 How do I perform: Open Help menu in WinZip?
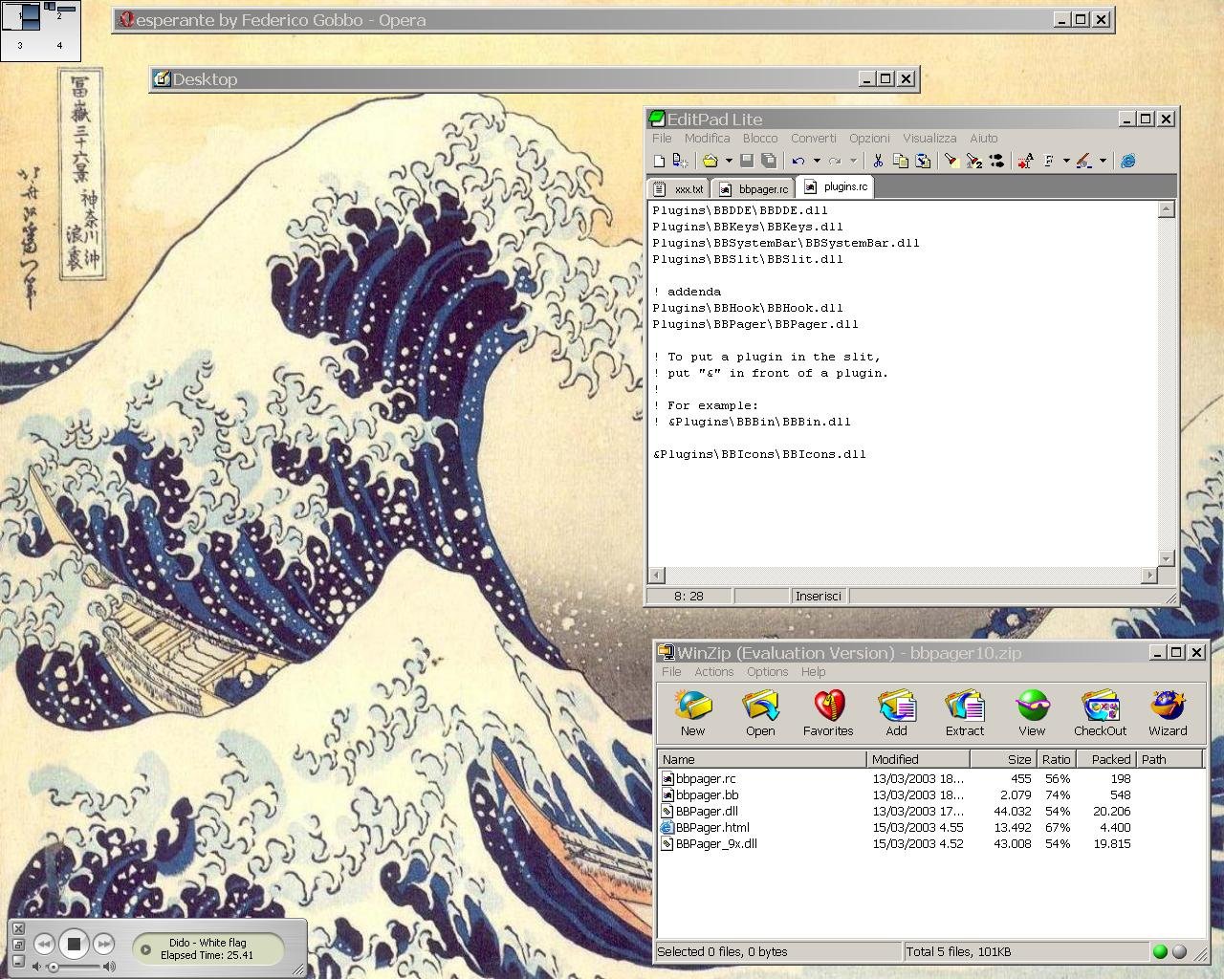point(814,672)
